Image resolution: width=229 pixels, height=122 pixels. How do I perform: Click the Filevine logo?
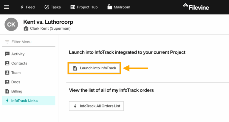(x=196, y=7)
